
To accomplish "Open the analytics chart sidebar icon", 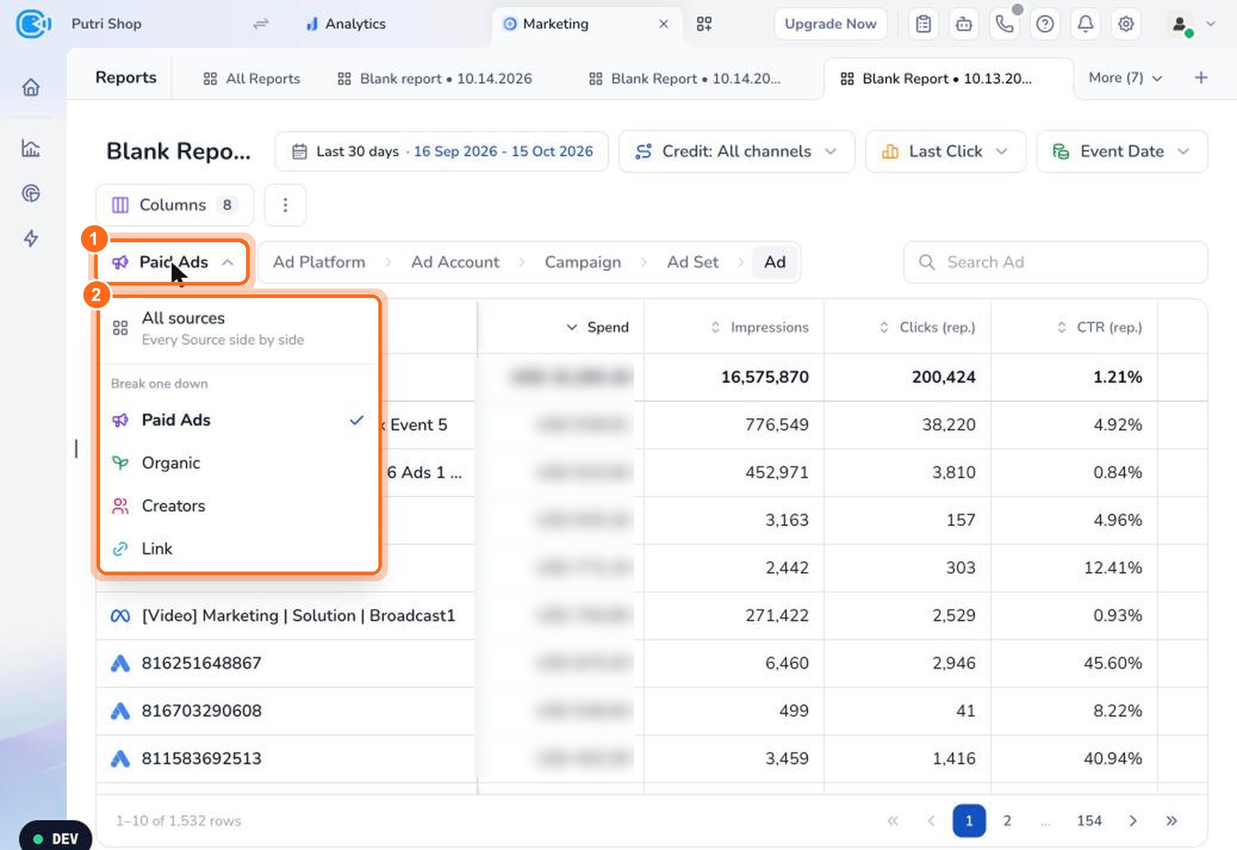I will [31, 148].
